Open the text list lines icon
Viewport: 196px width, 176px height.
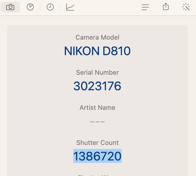click(145, 7)
